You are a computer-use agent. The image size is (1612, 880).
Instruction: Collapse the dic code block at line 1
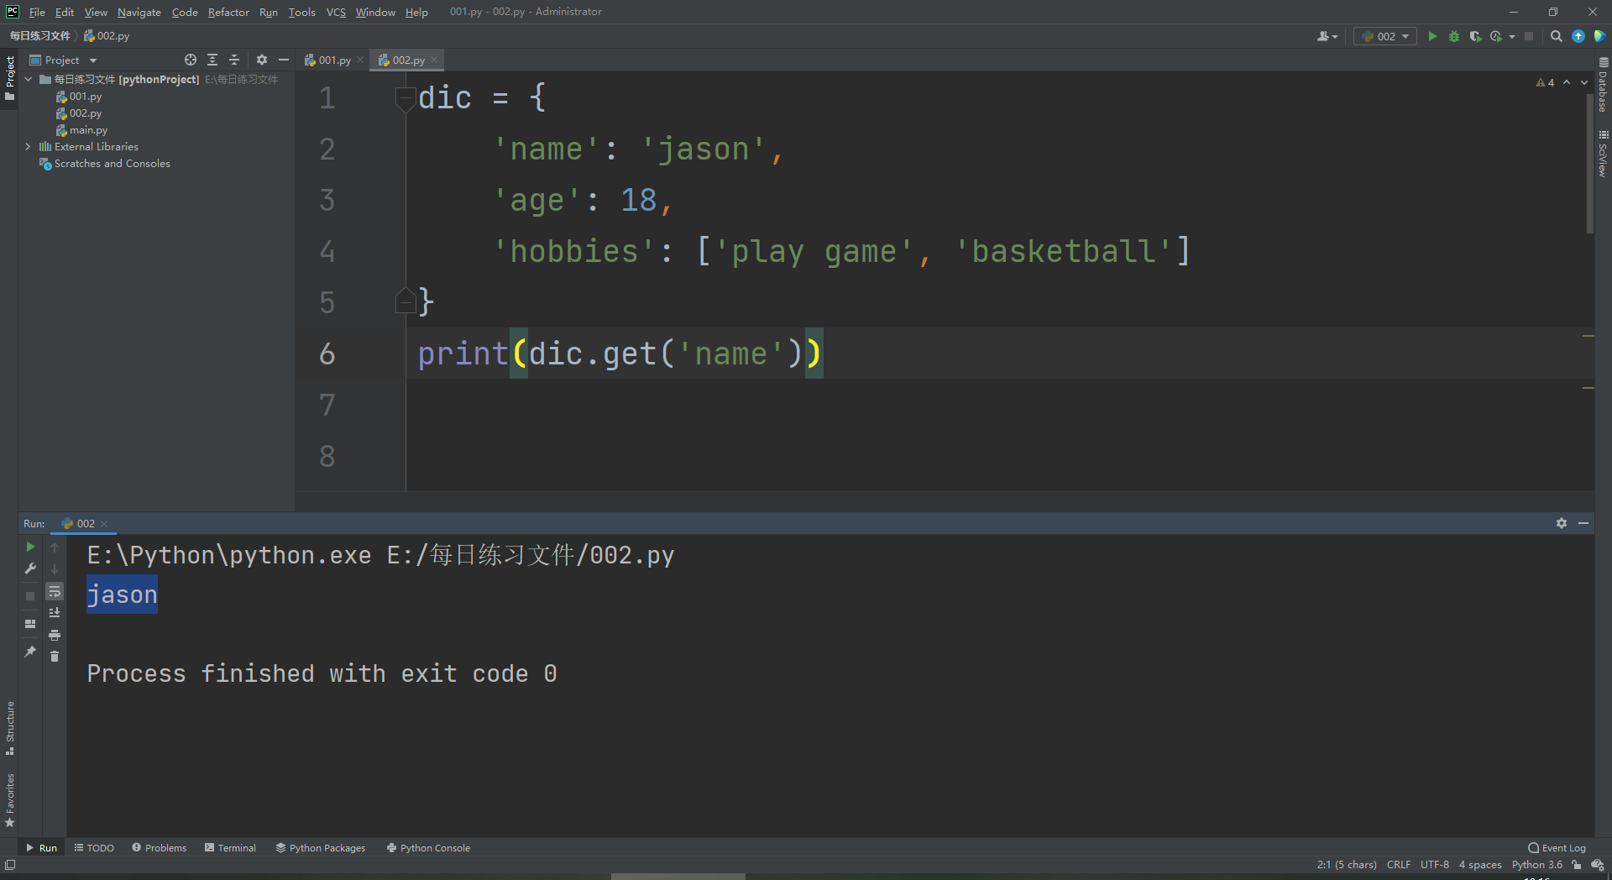pyautogui.click(x=406, y=98)
